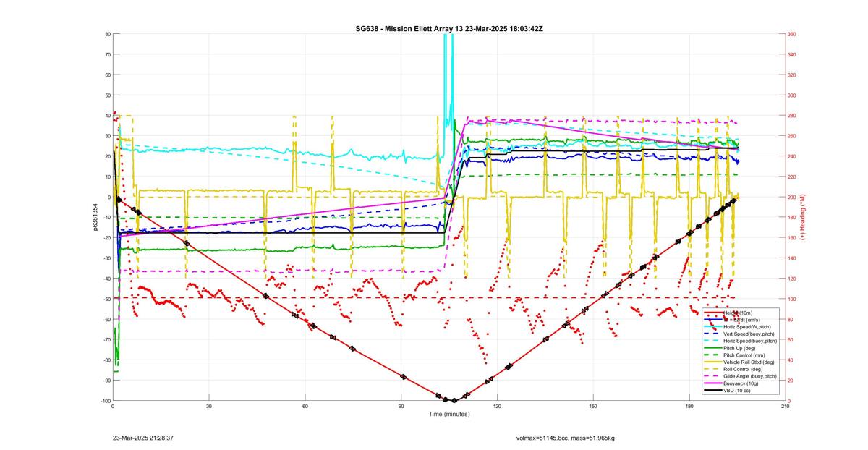Click the '(+) Heading (°M)' right axis label
The height and width of the screenshot is (450, 868).
802,217
